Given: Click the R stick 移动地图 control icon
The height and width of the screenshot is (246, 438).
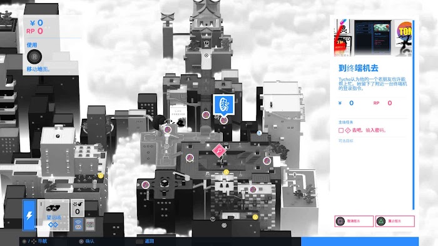Looking at the screenshot, I should click(x=34, y=57).
